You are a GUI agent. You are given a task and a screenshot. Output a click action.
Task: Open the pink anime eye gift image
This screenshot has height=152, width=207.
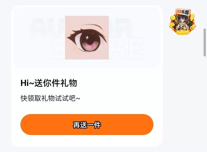click(87, 38)
